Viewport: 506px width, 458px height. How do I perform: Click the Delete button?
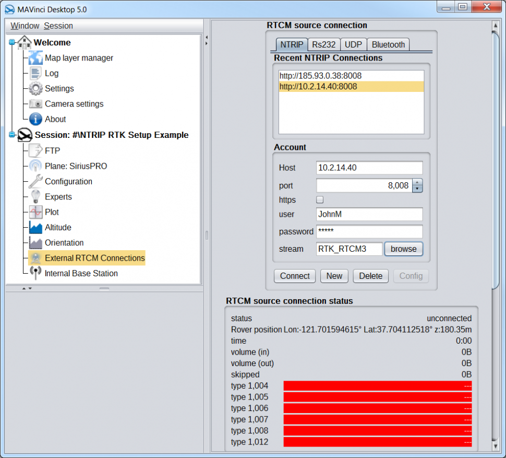[x=370, y=276]
